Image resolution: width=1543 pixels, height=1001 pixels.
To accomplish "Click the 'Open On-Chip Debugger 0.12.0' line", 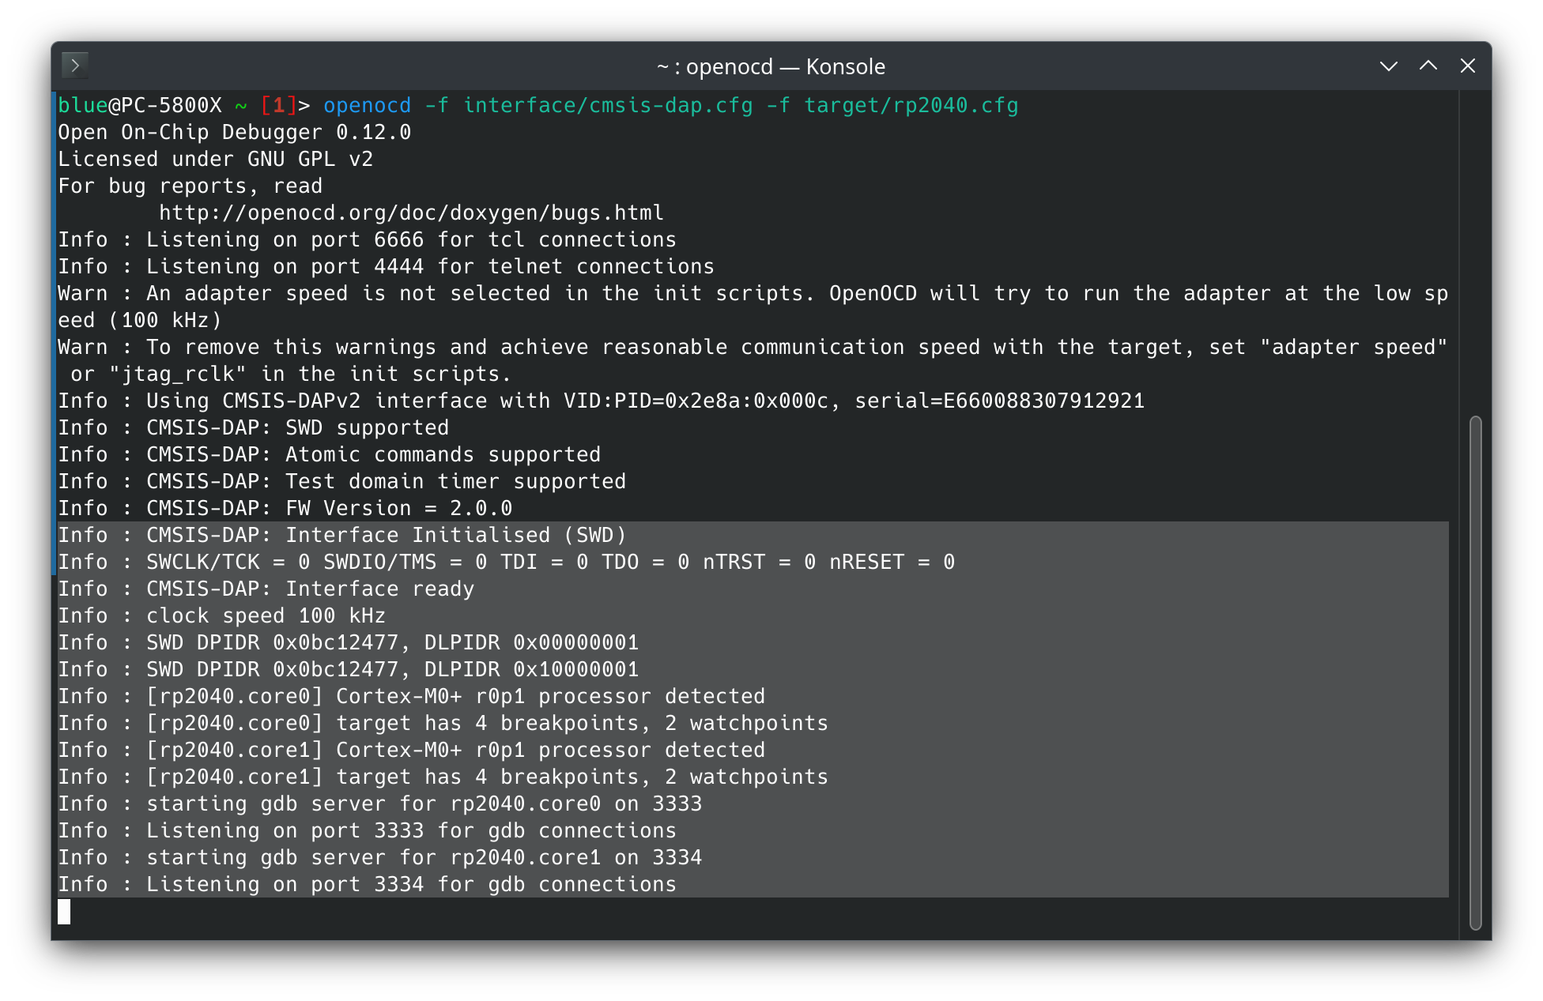I will (234, 133).
